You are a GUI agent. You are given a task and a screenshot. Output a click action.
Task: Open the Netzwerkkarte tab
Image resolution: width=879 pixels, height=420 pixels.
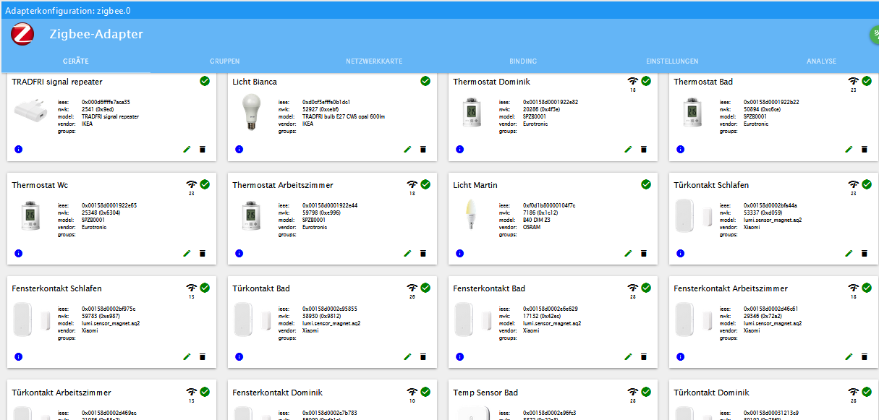click(374, 61)
